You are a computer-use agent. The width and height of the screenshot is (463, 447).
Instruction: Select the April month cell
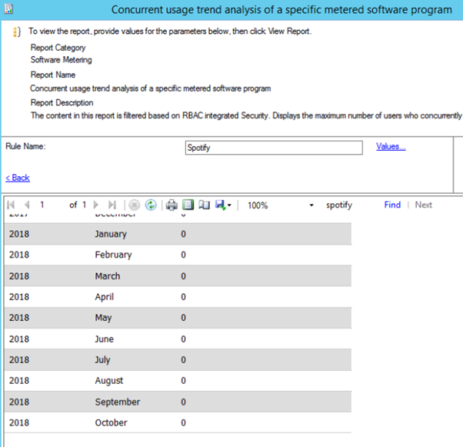pyautogui.click(x=105, y=297)
